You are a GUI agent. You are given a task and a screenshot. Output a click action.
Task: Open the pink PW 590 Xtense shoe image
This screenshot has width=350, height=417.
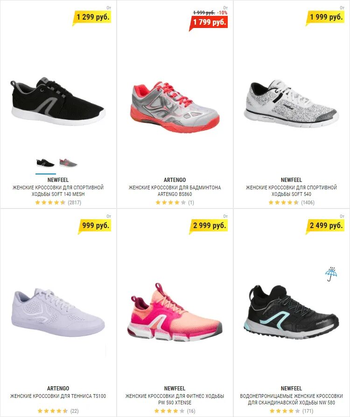175,312
